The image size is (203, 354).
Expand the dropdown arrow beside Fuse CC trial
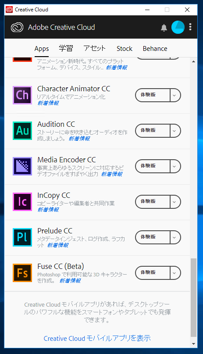(x=175, y=273)
